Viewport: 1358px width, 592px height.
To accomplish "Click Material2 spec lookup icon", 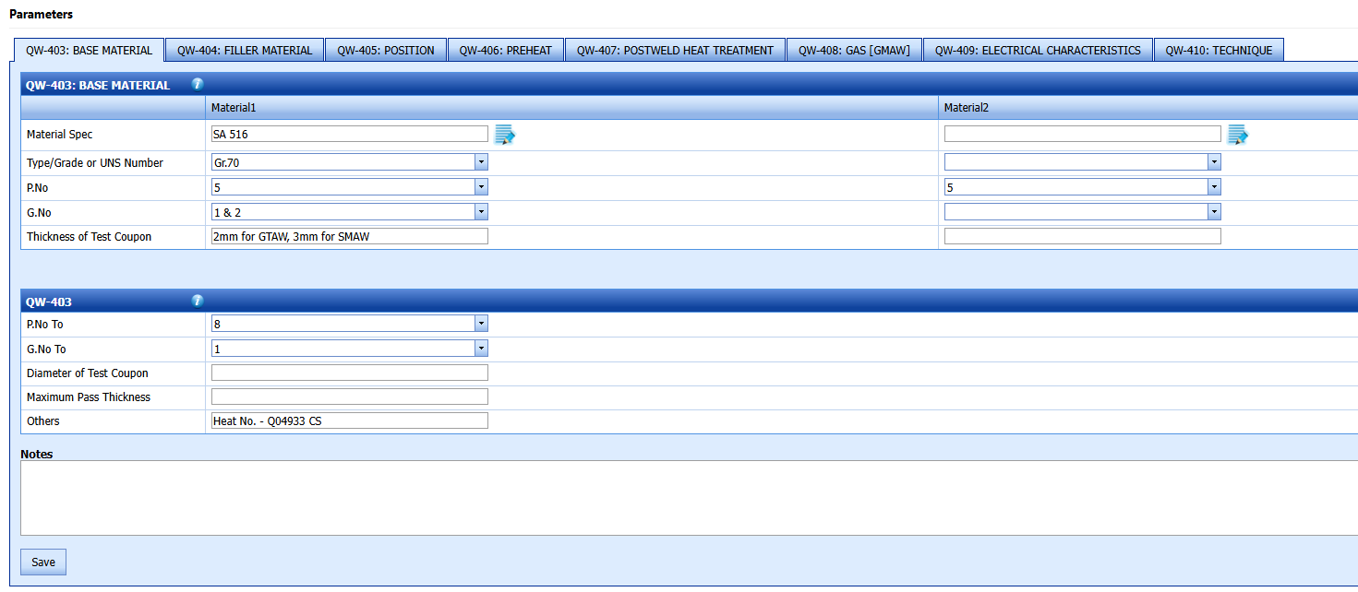I will [1237, 135].
